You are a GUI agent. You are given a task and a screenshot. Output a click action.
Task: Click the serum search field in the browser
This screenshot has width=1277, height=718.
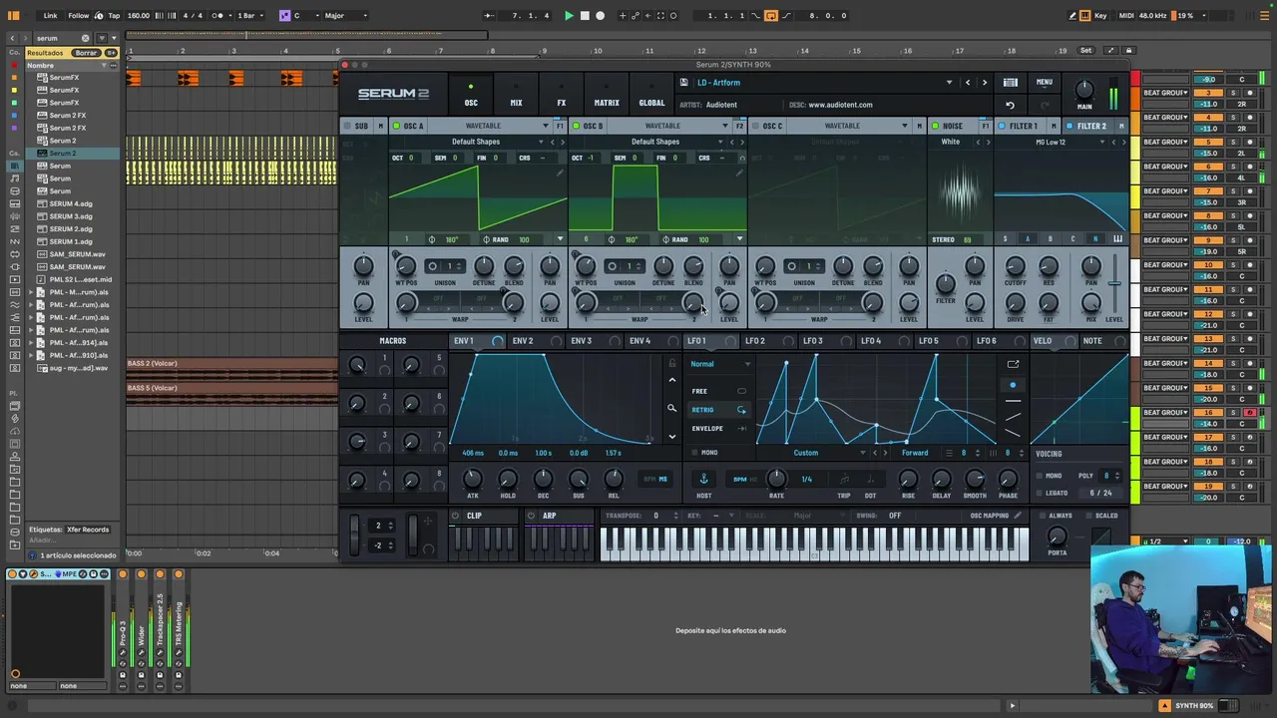(57, 38)
